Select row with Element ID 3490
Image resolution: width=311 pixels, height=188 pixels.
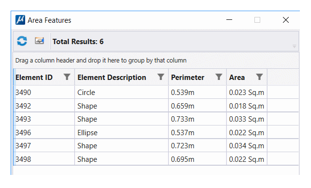[156, 92]
